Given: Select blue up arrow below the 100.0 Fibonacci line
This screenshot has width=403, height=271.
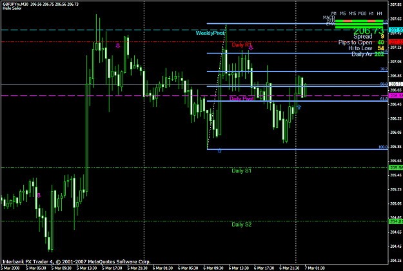Looking at the screenshot, I should pyautogui.click(x=220, y=151).
